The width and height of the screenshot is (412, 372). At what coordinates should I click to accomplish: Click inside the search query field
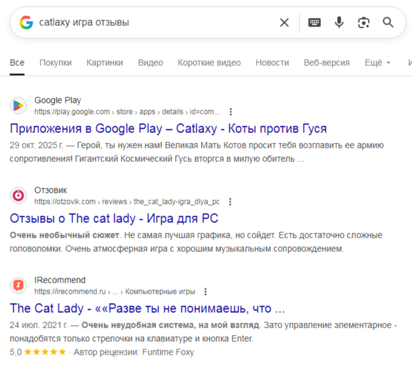pos(154,23)
